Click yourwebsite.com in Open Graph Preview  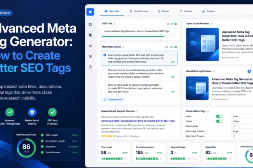click(230, 58)
